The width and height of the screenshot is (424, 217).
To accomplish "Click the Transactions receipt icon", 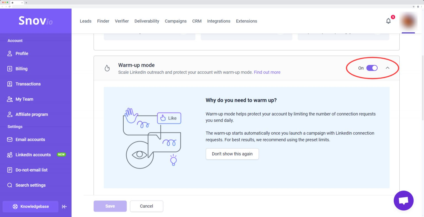I will (10, 84).
